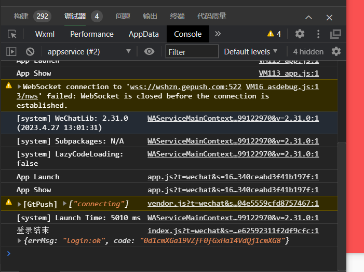Open DevTools settings gear icon
Image resolution: width=364 pixels, height=272 pixels.
pos(300,34)
